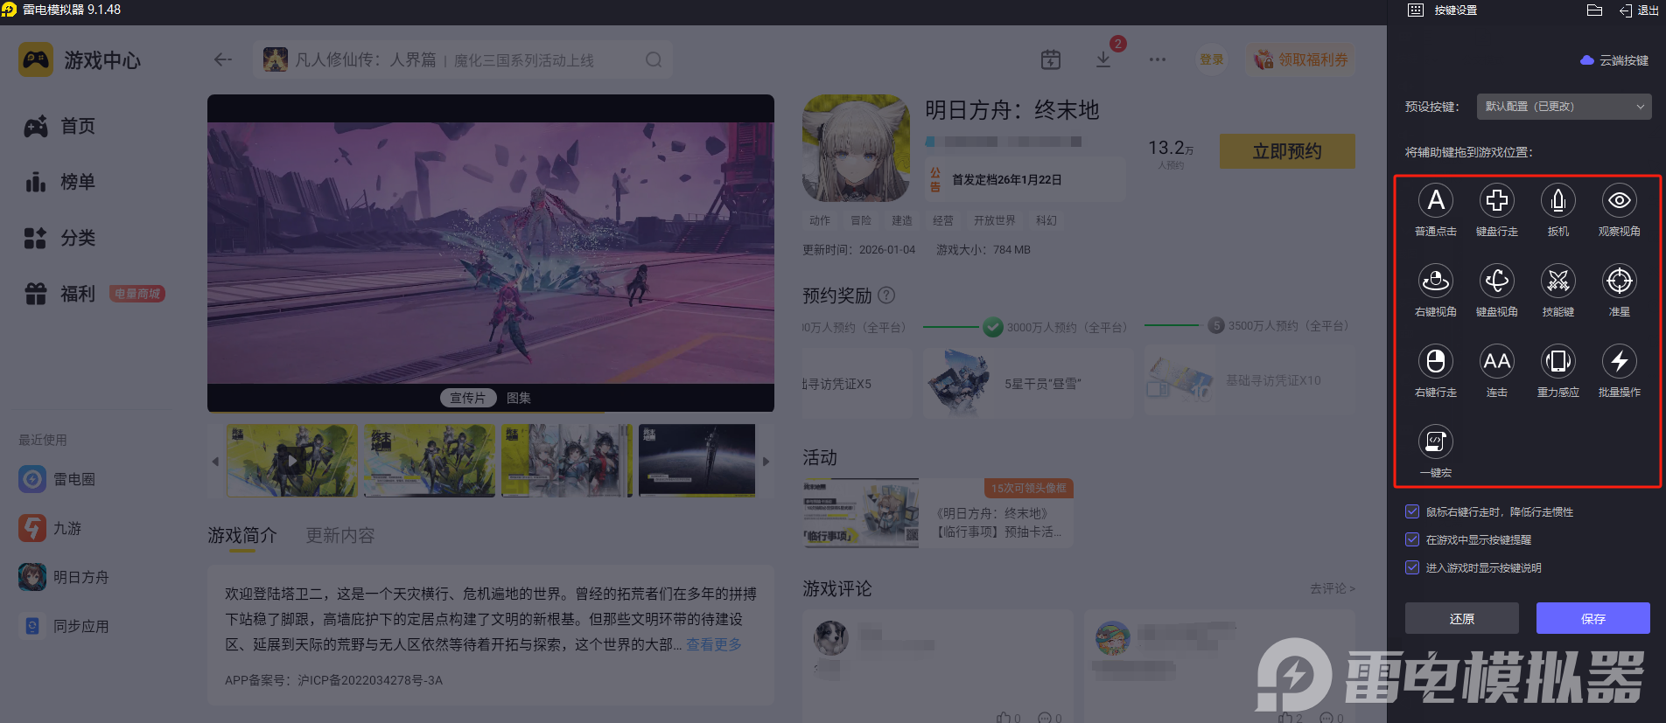Click the 明日方舟:终末地 game avatar image
The image size is (1666, 723).
click(x=856, y=148)
